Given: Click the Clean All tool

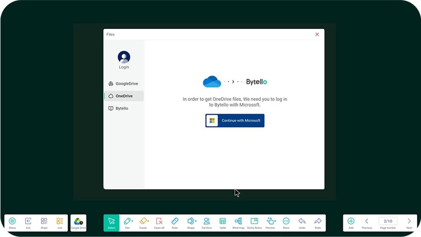Looking at the screenshot, I should coord(159,223).
